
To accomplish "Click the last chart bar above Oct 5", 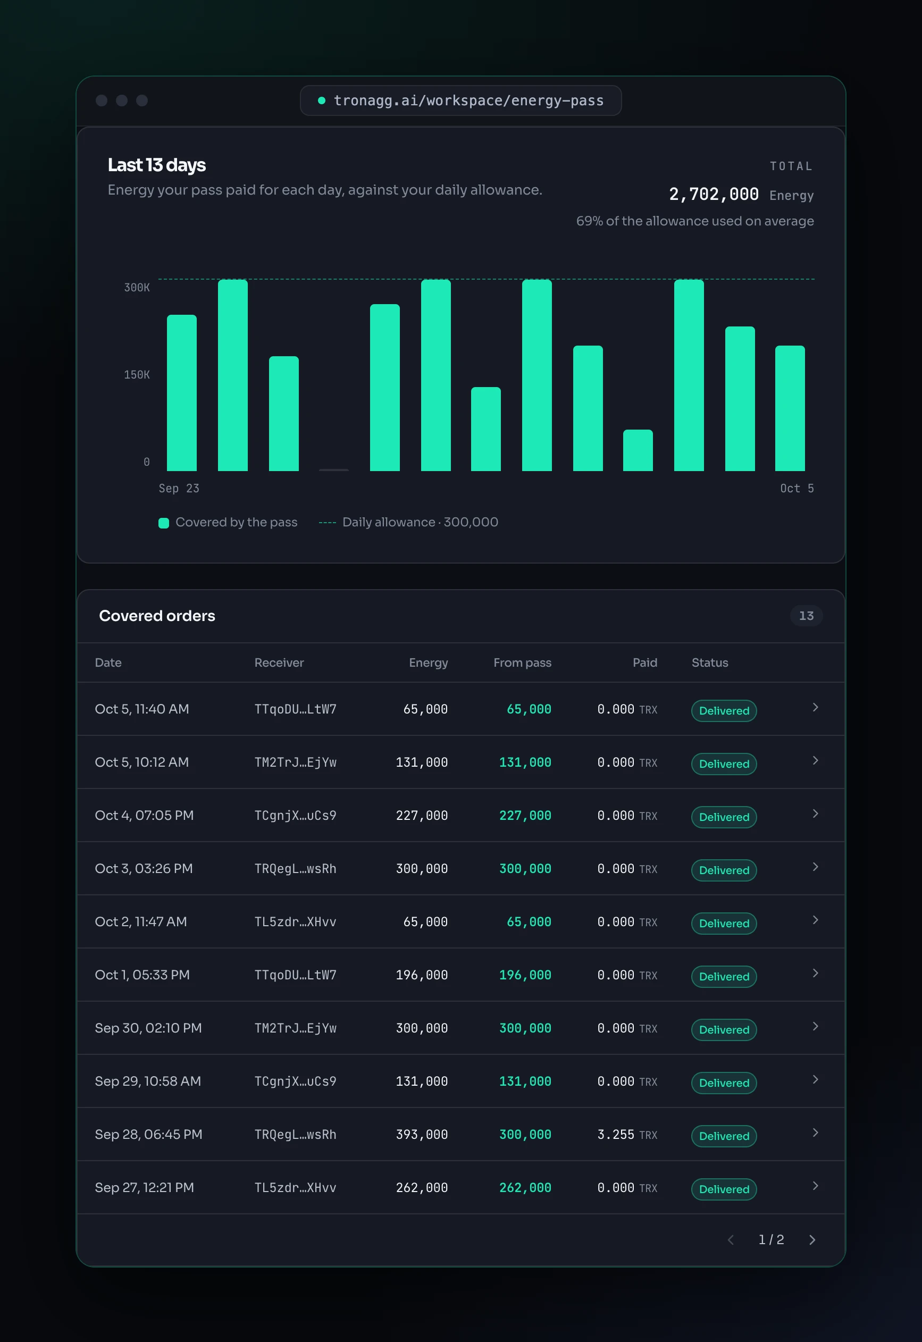I will point(790,408).
